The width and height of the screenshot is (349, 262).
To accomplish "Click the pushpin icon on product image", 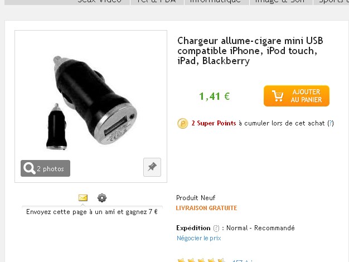I will click(x=152, y=167).
